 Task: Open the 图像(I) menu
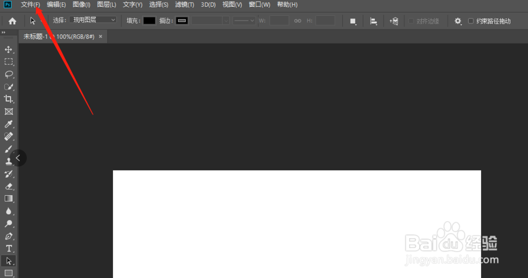point(81,5)
